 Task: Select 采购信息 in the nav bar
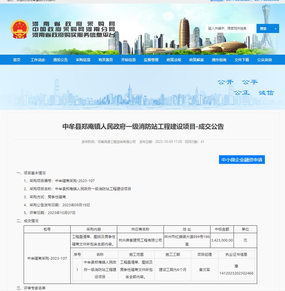pos(83,60)
